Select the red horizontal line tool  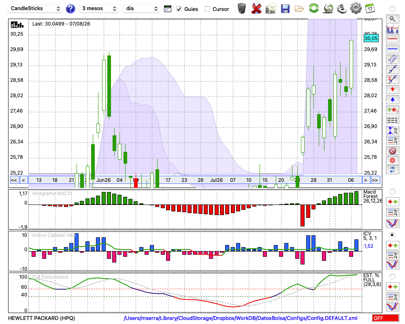click(x=392, y=39)
